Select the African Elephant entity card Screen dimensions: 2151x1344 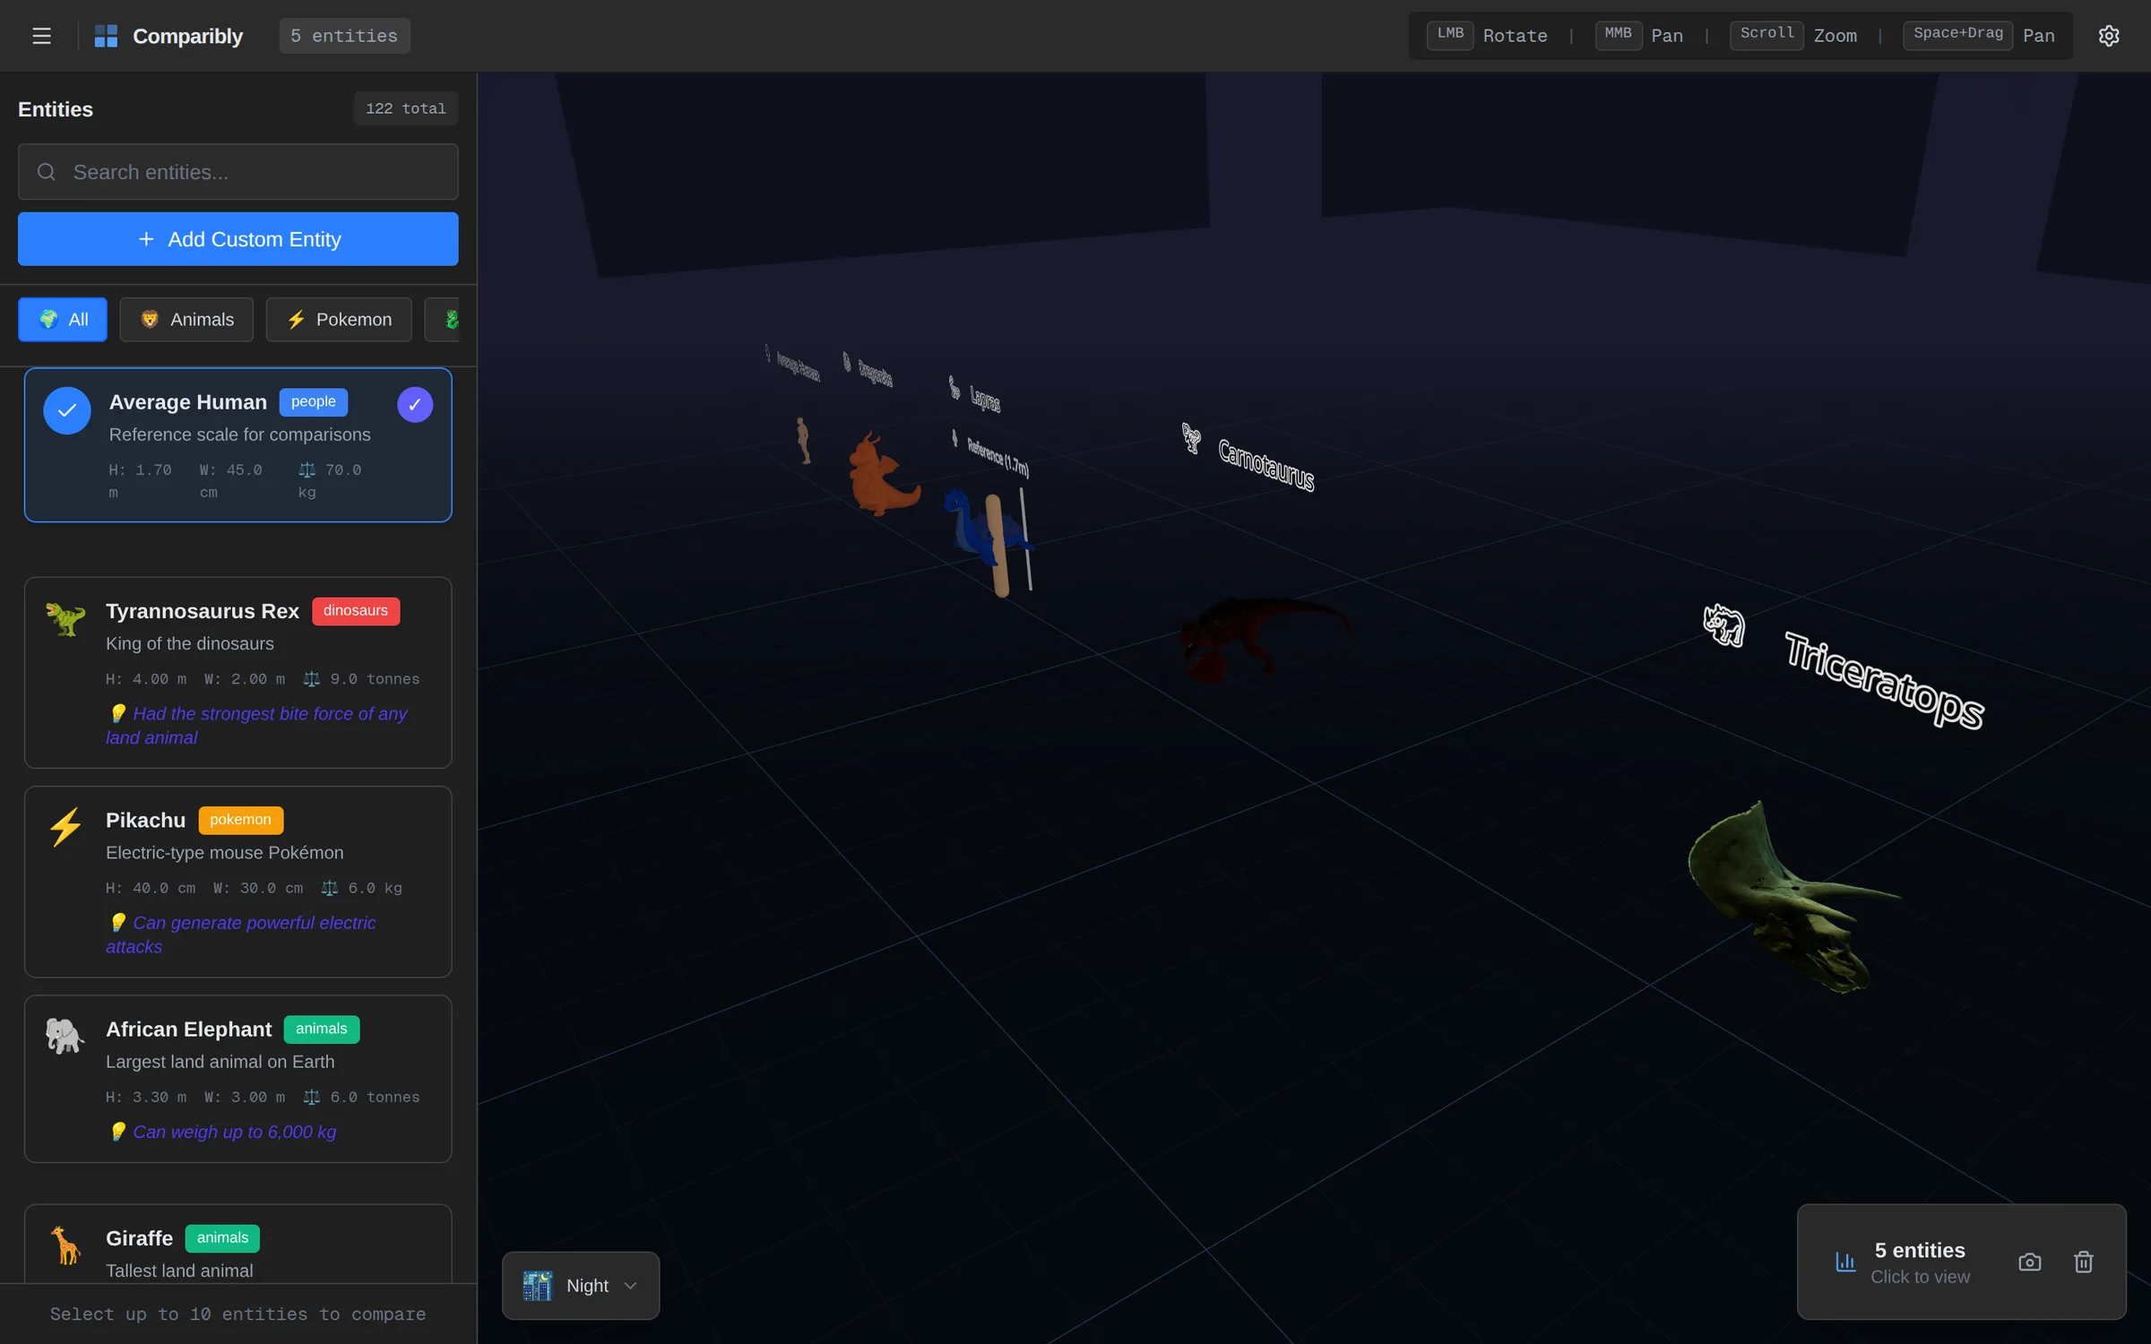point(238,1079)
